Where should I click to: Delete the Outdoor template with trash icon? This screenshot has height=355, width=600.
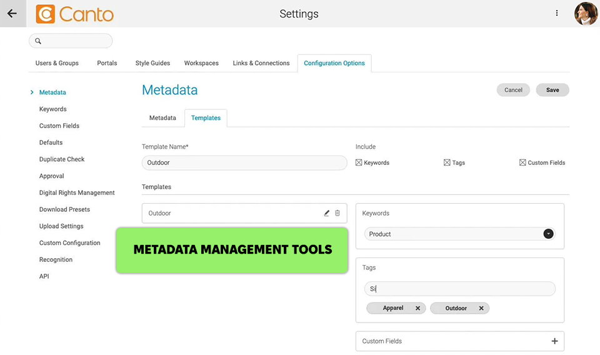point(337,213)
